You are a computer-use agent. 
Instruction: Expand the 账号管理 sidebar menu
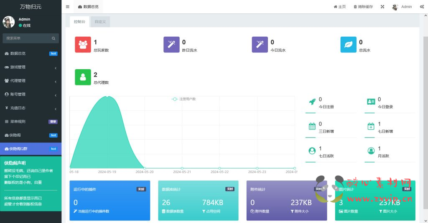point(31,94)
